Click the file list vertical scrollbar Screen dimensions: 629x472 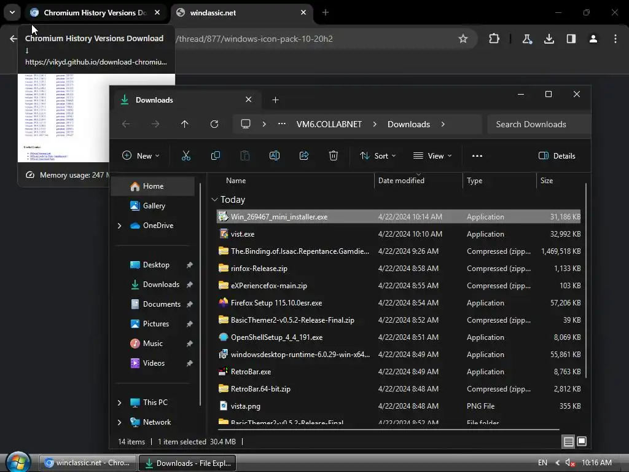click(x=585, y=281)
